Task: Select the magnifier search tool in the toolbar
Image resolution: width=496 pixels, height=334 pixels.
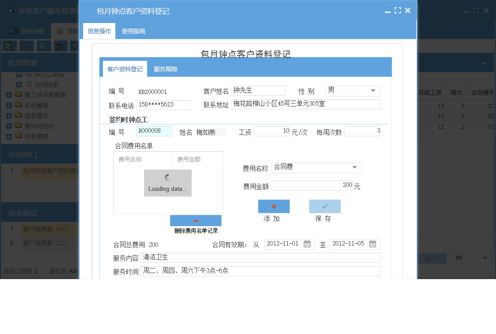Action: (x=9, y=46)
